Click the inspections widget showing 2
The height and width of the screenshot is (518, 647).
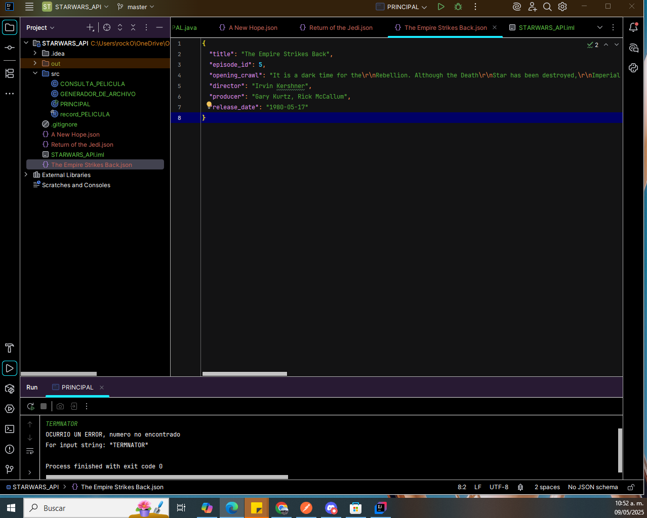tap(593, 45)
